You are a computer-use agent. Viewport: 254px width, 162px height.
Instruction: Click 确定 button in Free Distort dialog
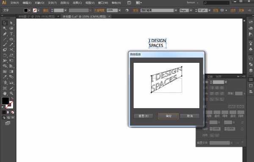click(168, 116)
